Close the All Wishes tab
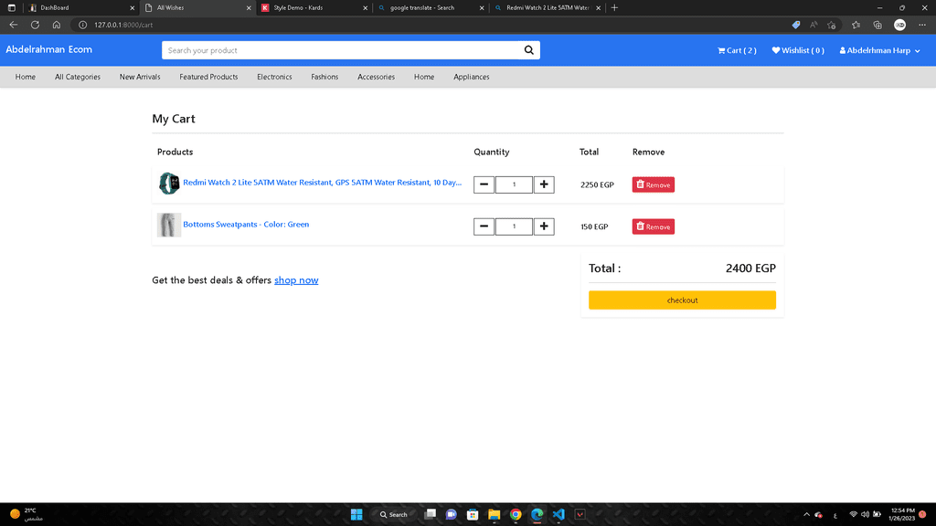The width and height of the screenshot is (936, 526). click(x=249, y=7)
